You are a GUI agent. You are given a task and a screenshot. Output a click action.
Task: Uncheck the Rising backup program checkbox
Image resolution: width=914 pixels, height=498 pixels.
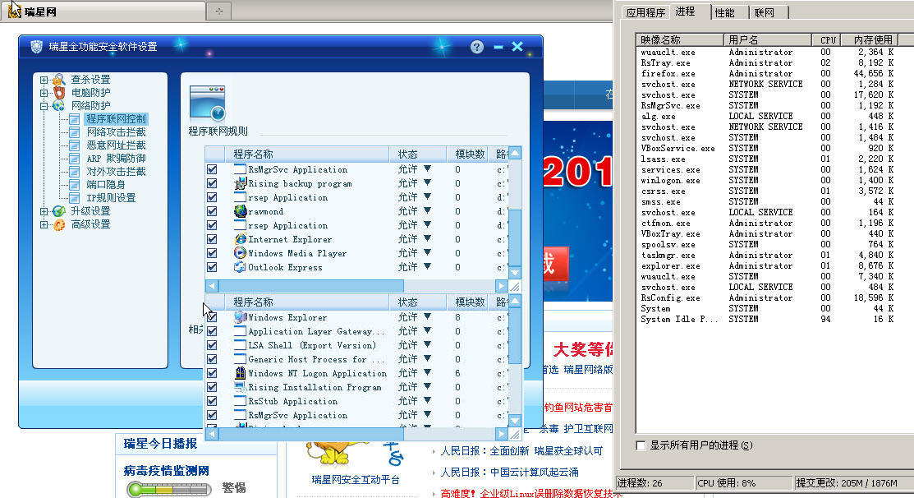[212, 183]
